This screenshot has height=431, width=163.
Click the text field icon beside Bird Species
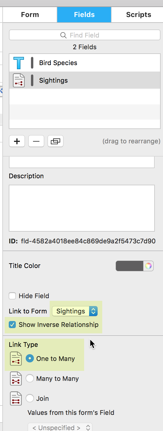(19, 63)
